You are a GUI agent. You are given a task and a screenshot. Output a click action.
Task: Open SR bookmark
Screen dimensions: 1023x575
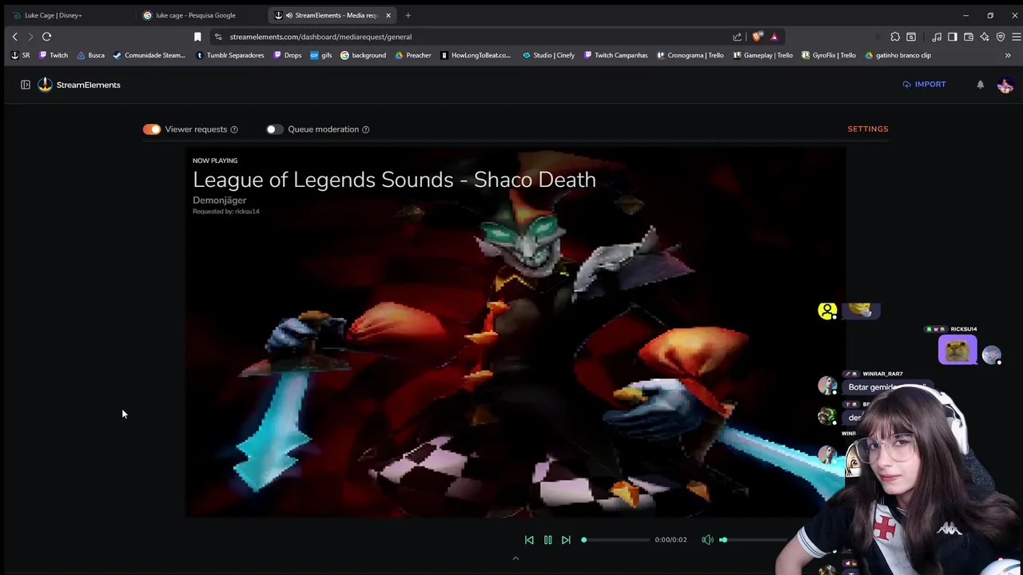point(21,55)
